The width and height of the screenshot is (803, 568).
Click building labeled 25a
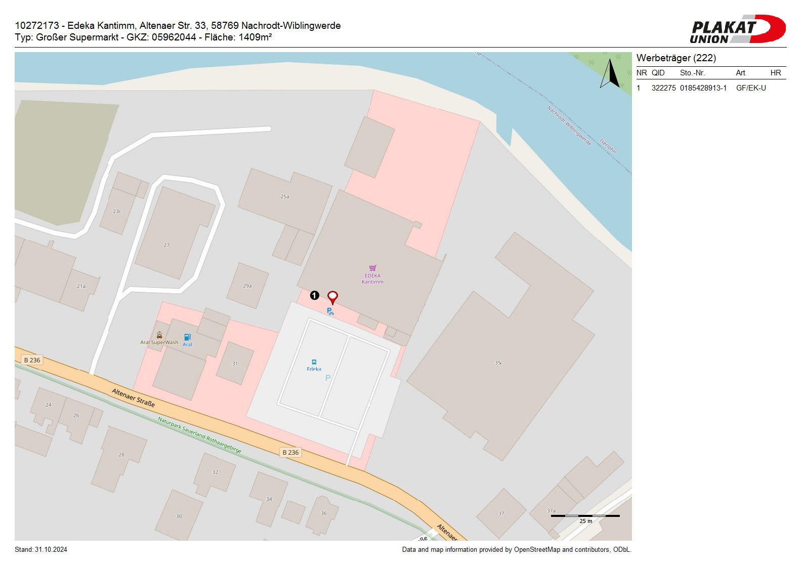[285, 196]
